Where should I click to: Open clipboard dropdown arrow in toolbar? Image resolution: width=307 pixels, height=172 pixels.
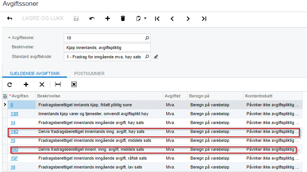pyautogui.click(x=145, y=19)
